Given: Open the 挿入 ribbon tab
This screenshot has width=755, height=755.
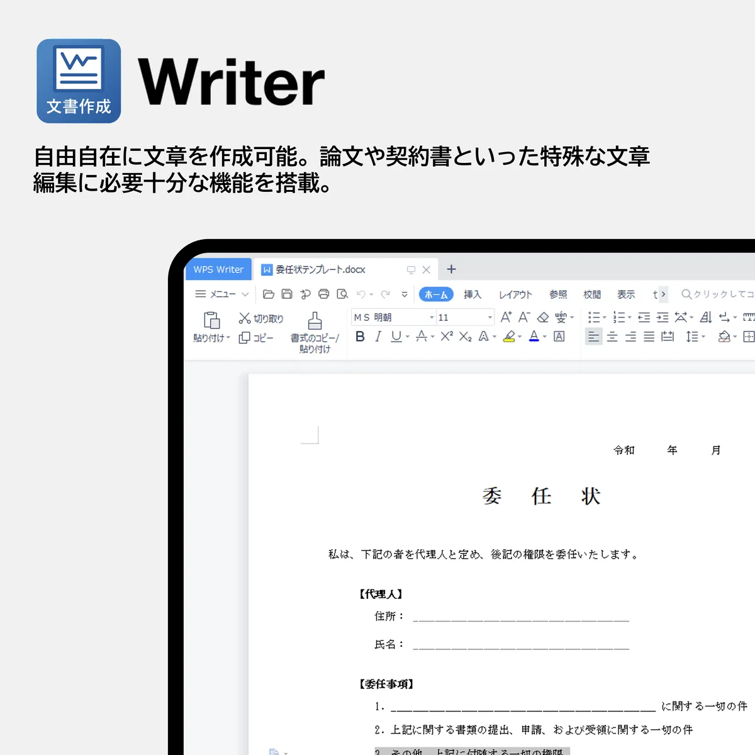Looking at the screenshot, I should (x=473, y=294).
